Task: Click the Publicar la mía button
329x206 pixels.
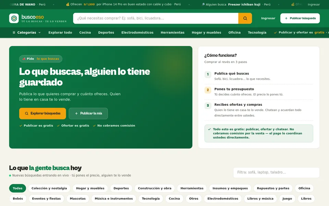Action: pyautogui.click(x=88, y=114)
